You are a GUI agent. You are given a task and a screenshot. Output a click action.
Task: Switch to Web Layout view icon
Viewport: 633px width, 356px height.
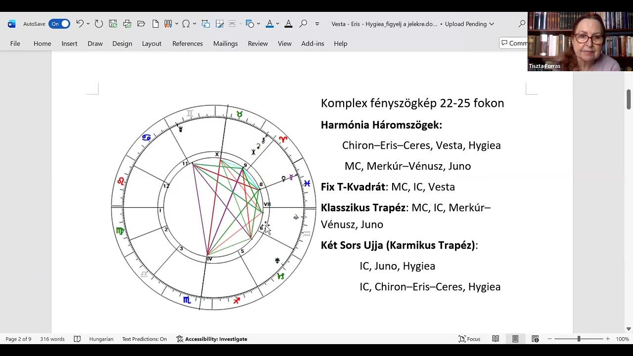coord(535,339)
